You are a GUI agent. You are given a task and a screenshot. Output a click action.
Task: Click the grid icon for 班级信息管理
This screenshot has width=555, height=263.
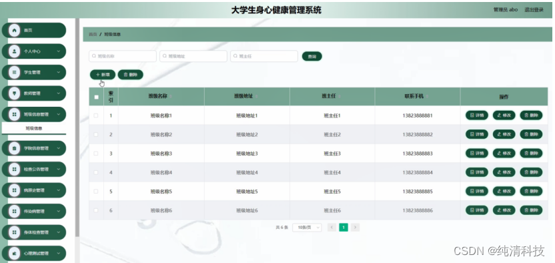tap(14, 114)
